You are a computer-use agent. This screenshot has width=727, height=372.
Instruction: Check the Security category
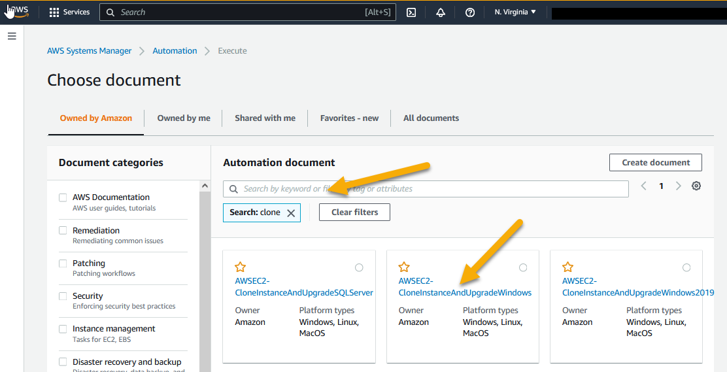63,296
